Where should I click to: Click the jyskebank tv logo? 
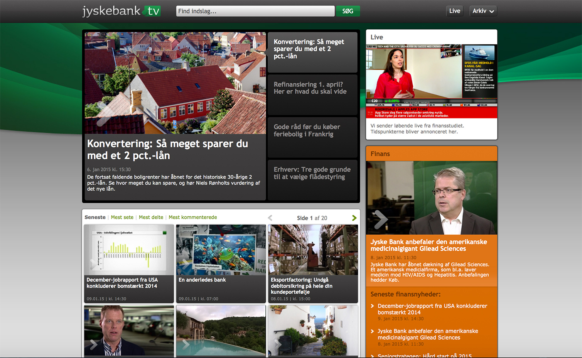(x=121, y=11)
